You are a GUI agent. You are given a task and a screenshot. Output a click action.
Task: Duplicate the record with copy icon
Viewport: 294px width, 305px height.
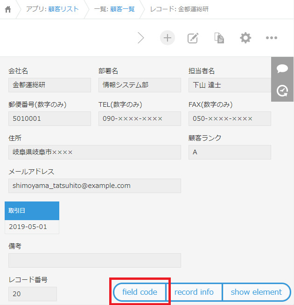tap(219, 38)
